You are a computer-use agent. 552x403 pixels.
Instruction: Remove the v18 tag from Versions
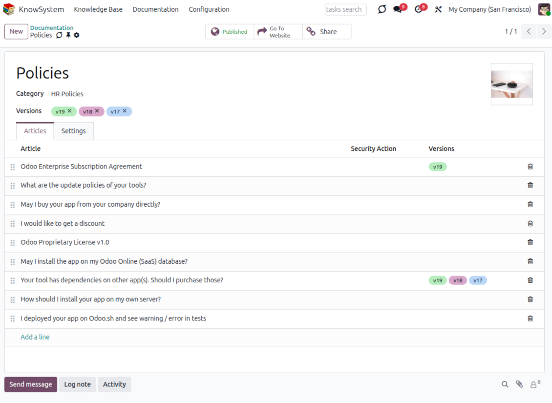pyautogui.click(x=97, y=111)
